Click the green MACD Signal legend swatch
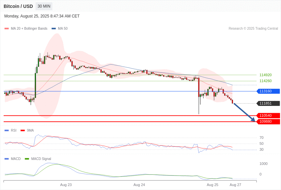 pos(27,159)
